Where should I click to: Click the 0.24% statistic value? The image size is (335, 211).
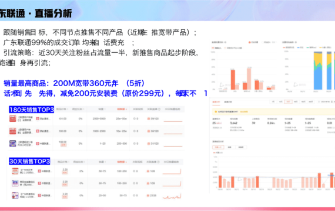coord(271,123)
